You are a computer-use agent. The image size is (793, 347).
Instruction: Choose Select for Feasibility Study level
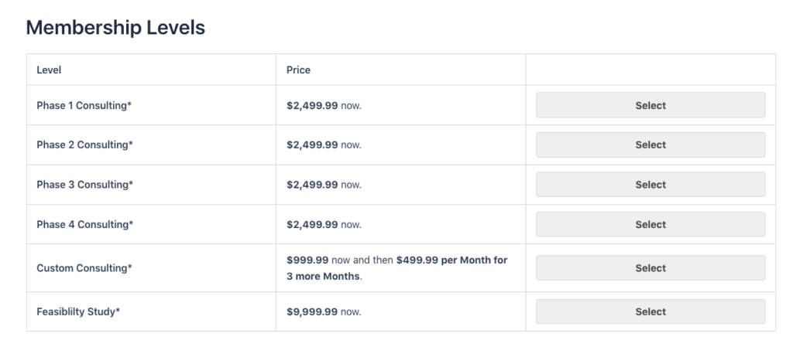(x=651, y=311)
